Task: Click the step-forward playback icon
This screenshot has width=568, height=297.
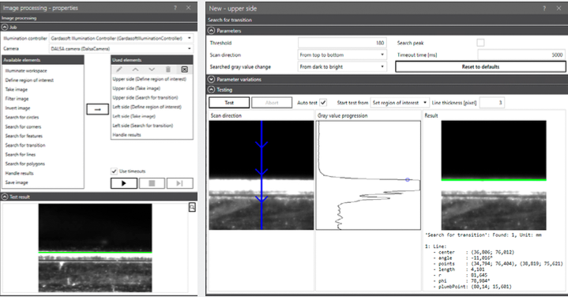Action: click(179, 183)
